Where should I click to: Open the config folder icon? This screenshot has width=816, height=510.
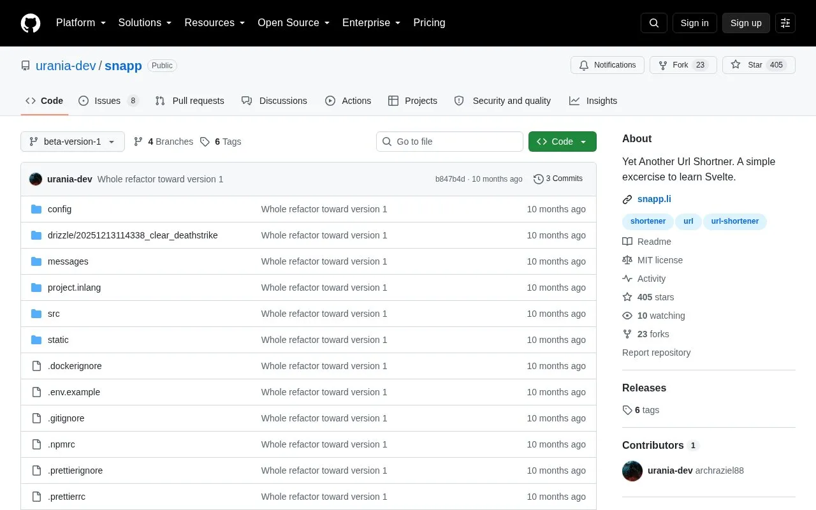36,209
